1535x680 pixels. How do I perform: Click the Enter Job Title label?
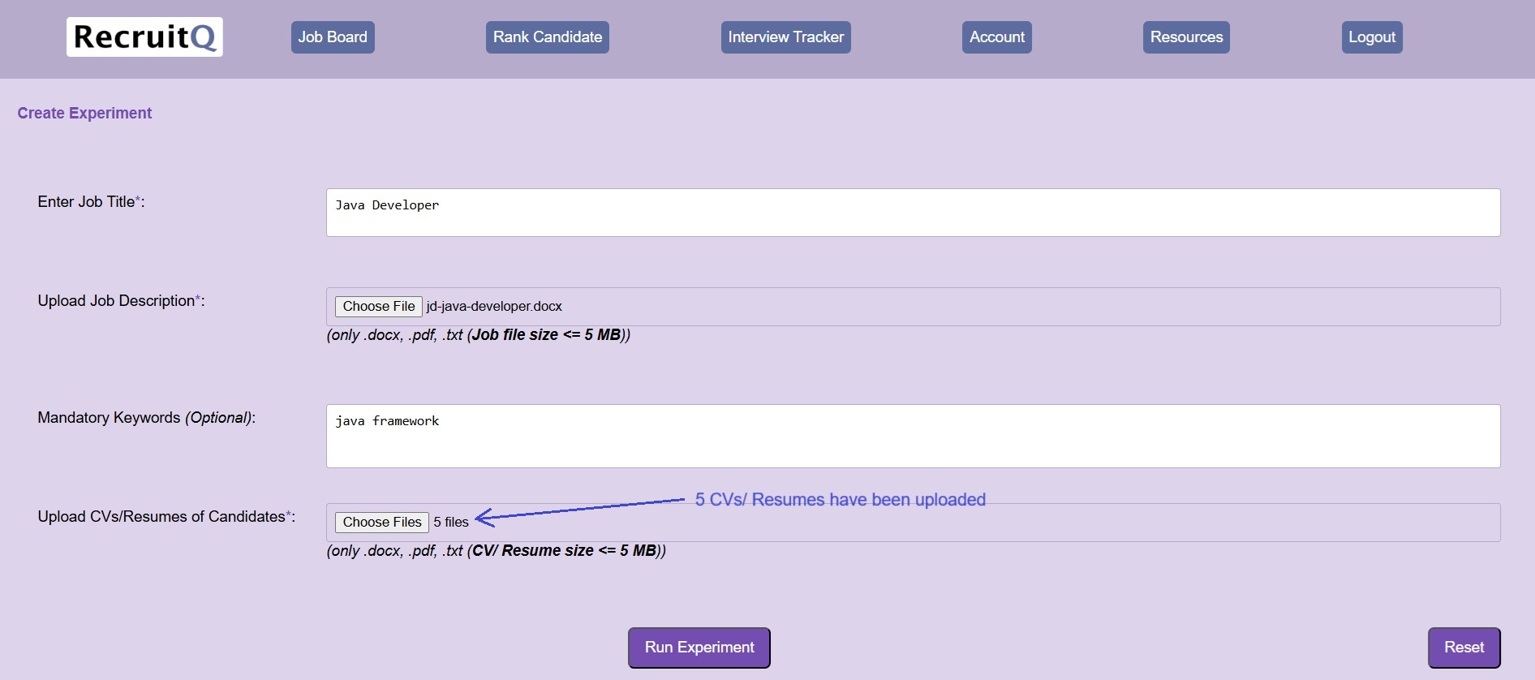(90, 202)
